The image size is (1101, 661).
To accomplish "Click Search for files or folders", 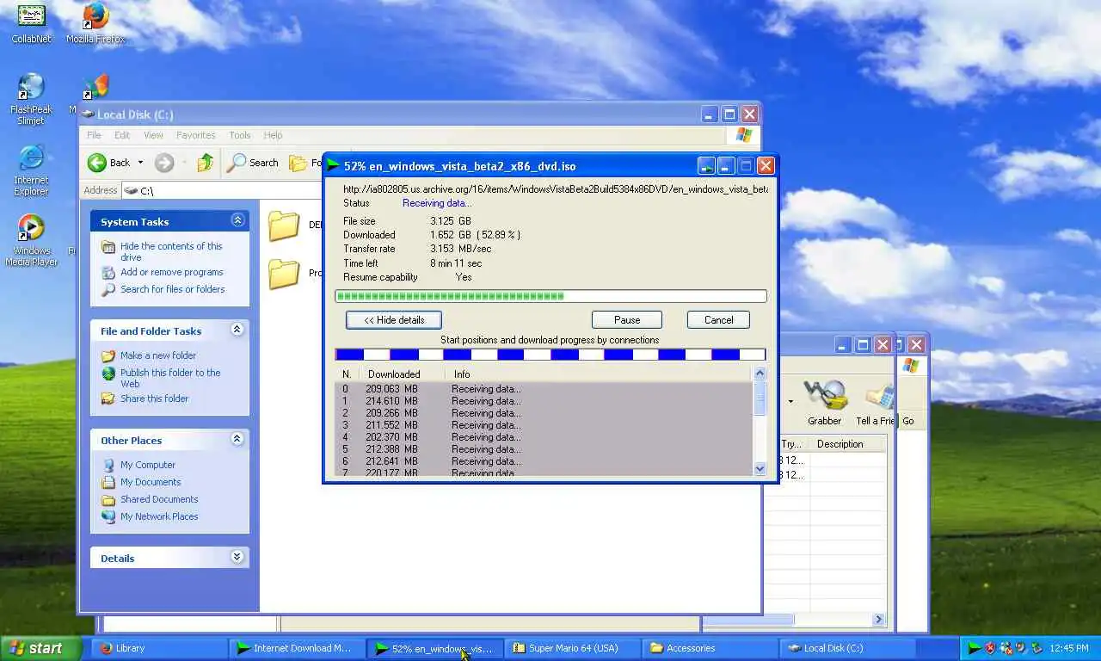I will click(x=173, y=289).
